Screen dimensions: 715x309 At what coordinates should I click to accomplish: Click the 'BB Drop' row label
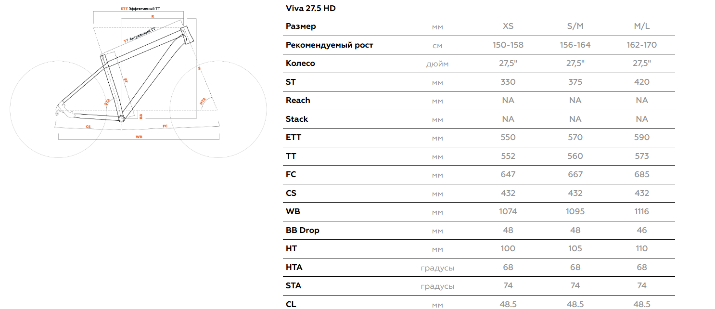click(302, 230)
